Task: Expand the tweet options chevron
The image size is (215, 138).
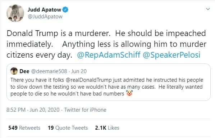Action: [x=208, y=9]
